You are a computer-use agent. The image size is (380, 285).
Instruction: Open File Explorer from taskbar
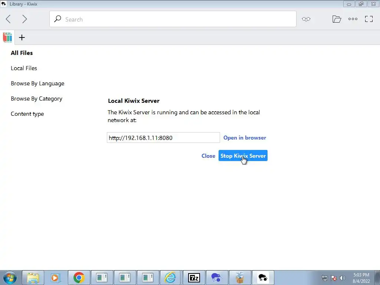pos(33,278)
